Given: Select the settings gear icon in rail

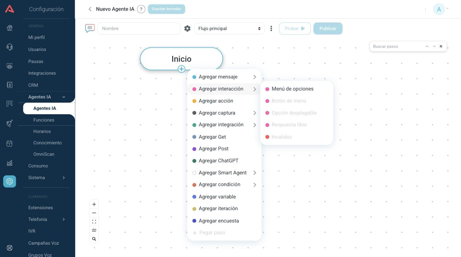Looking at the screenshot, I should tap(9, 181).
